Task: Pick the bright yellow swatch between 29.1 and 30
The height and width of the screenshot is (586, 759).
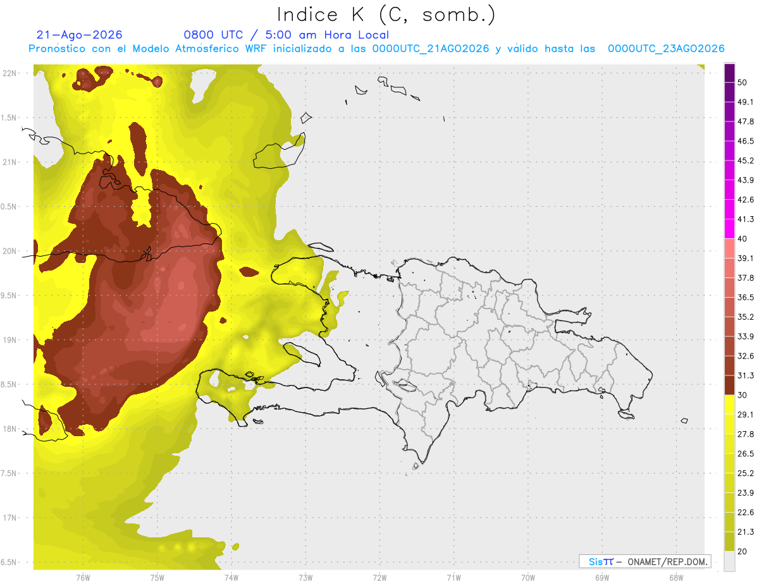Action: (729, 405)
